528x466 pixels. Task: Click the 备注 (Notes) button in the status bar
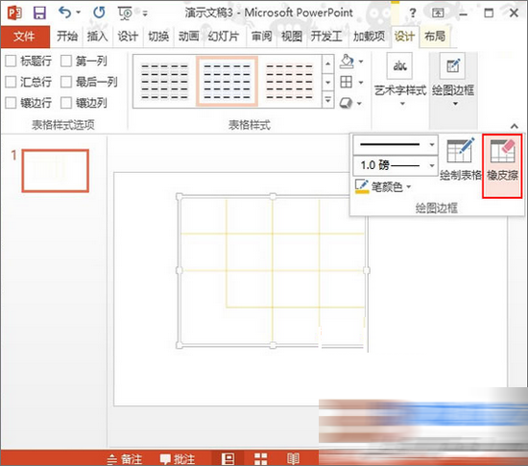tap(125, 459)
